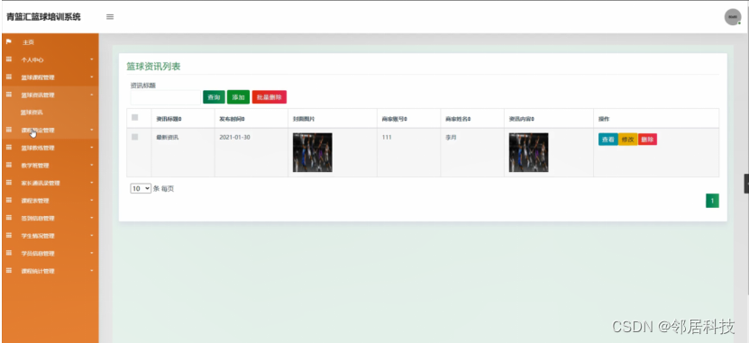Go to pagination page 1
The image size is (749, 343).
coord(712,201)
